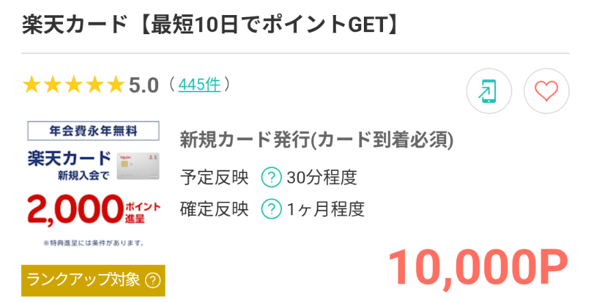
Task: Toggle the heart favorite icon
Action: [x=546, y=91]
